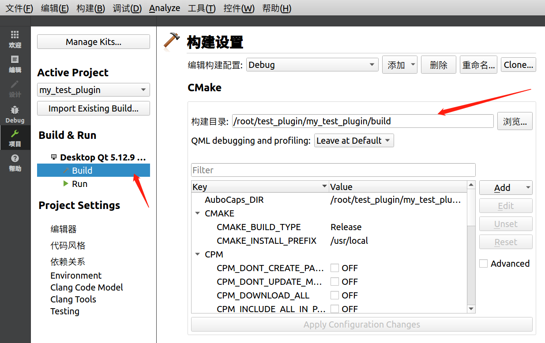Click the Manage Kits... button
The width and height of the screenshot is (545, 343).
coord(94,42)
